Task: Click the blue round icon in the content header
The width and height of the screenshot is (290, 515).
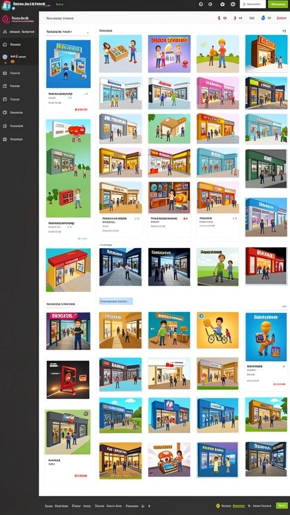Action: tap(263, 18)
